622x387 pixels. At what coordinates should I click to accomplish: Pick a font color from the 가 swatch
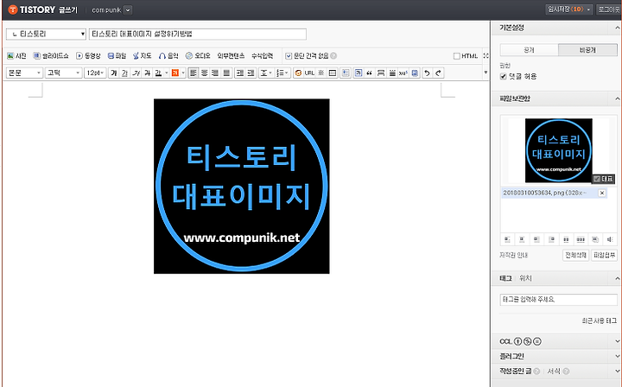pos(158,73)
